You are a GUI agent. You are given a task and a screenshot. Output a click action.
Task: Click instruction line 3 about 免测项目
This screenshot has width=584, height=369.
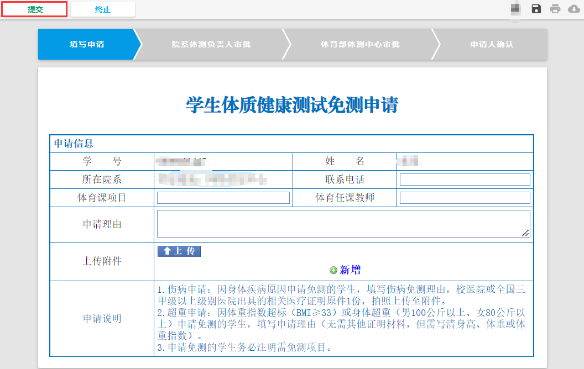[244, 347]
